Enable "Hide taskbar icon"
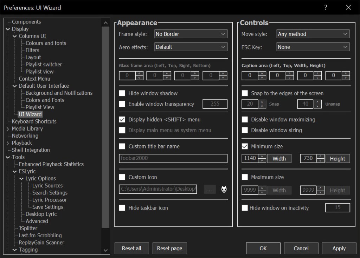Image resolution: width=360 pixels, height=258 pixels. 122,208
